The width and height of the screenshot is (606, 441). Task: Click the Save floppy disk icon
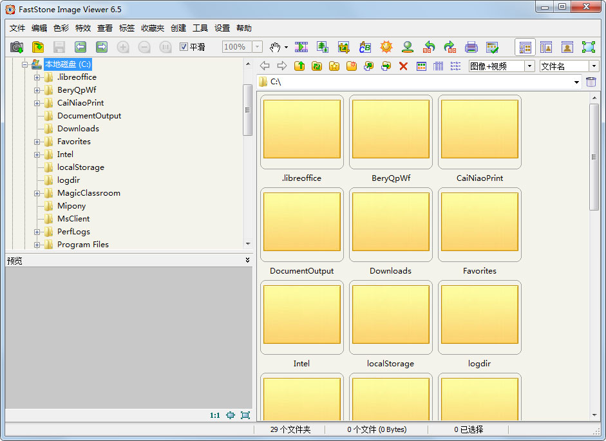coord(59,47)
